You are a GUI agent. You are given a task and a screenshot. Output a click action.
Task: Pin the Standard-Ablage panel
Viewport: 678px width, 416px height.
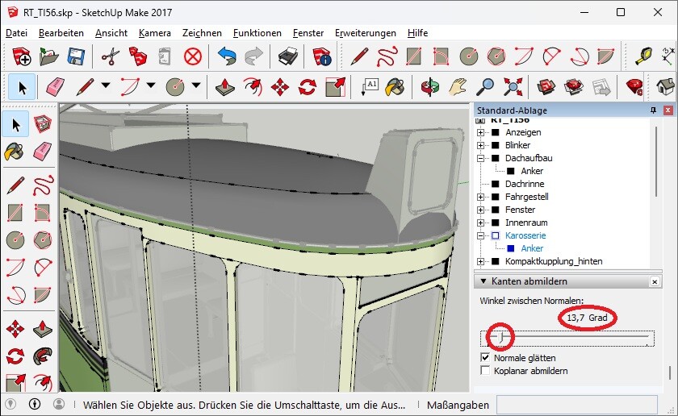click(x=653, y=110)
